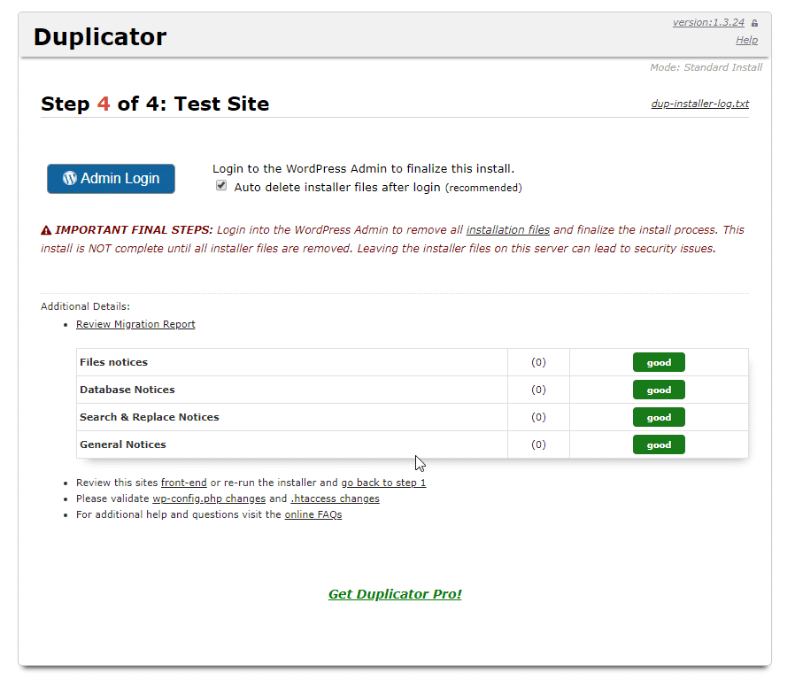Open the Review Migration Report
795x680 pixels.
(x=135, y=324)
